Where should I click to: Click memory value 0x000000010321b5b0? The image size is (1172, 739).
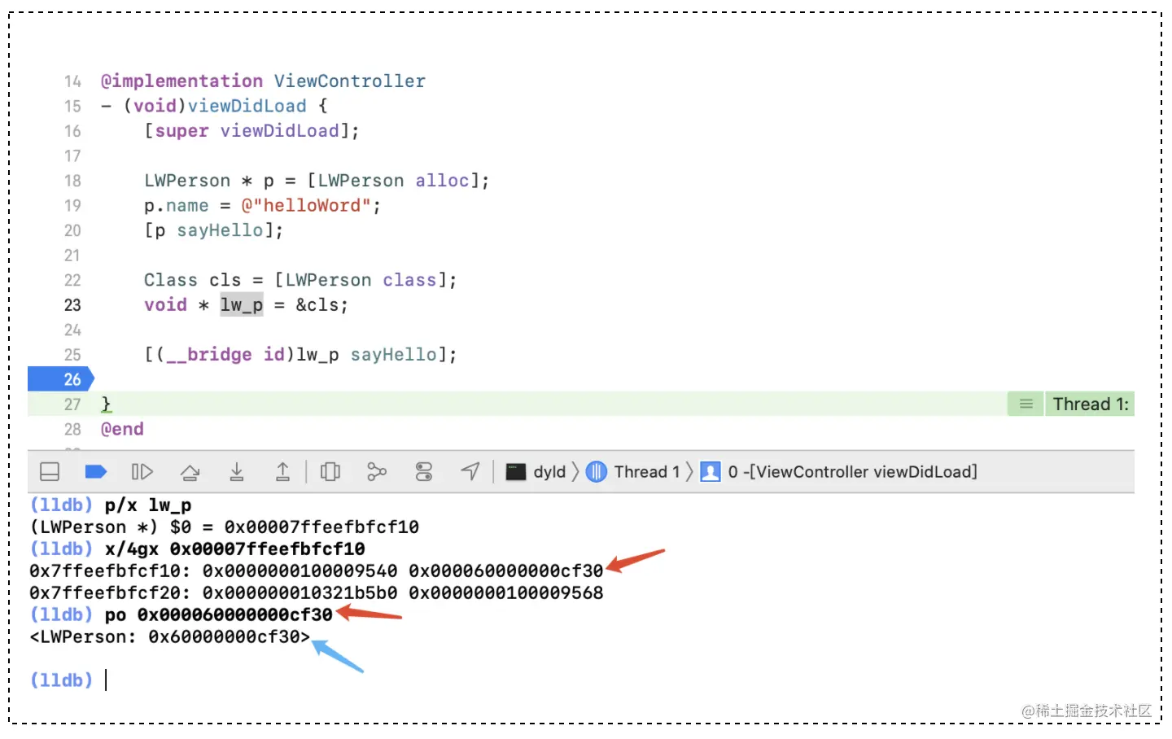300,593
